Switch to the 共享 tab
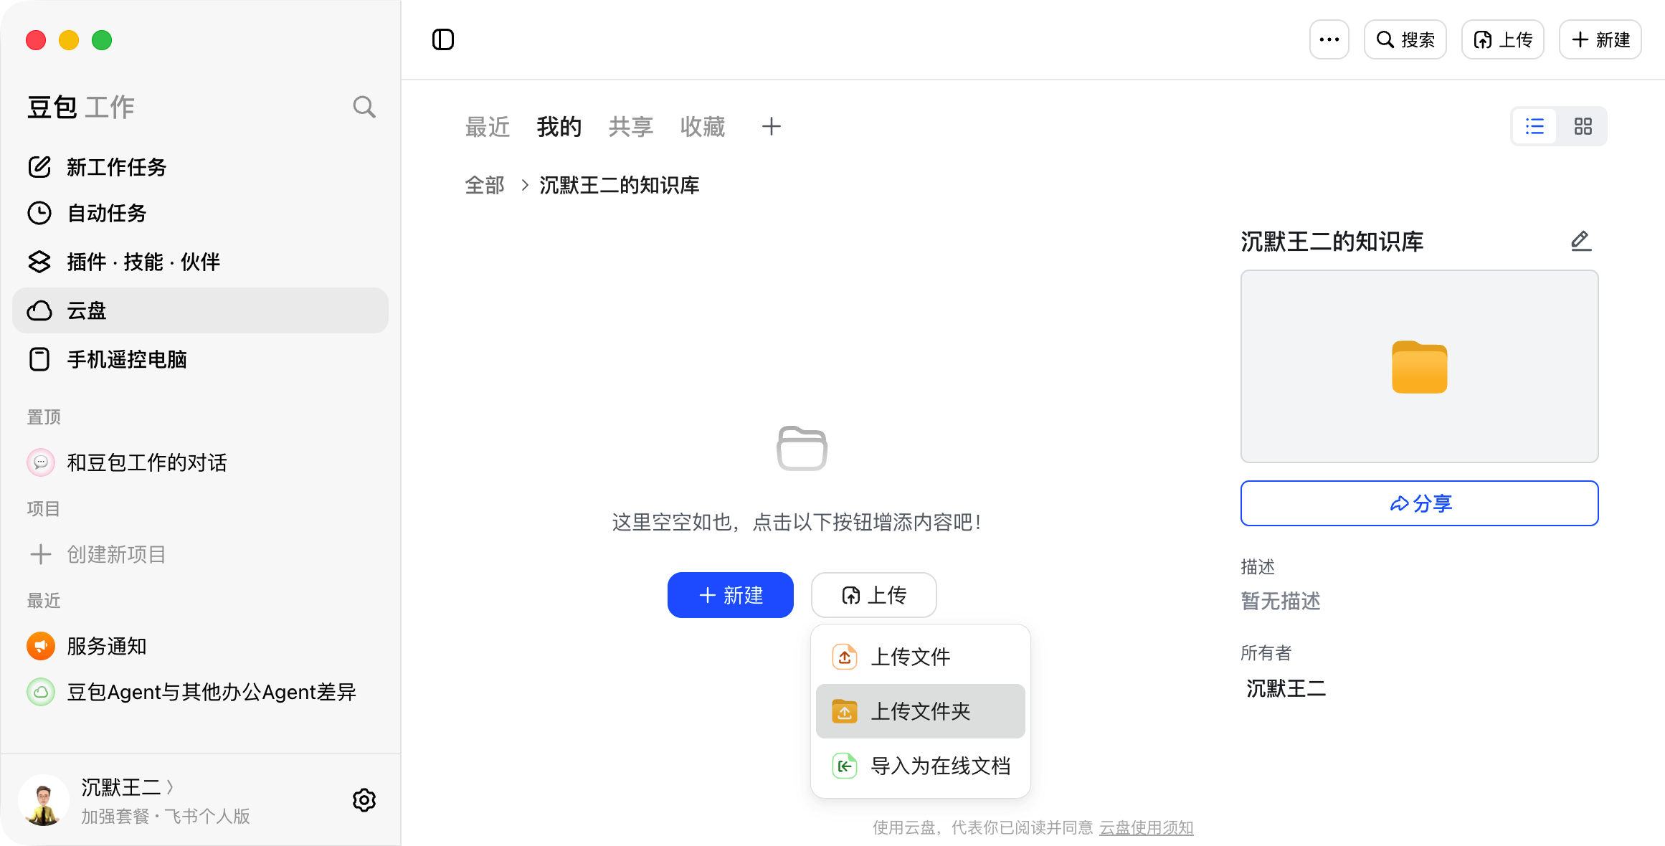1665x846 pixels. (x=631, y=127)
